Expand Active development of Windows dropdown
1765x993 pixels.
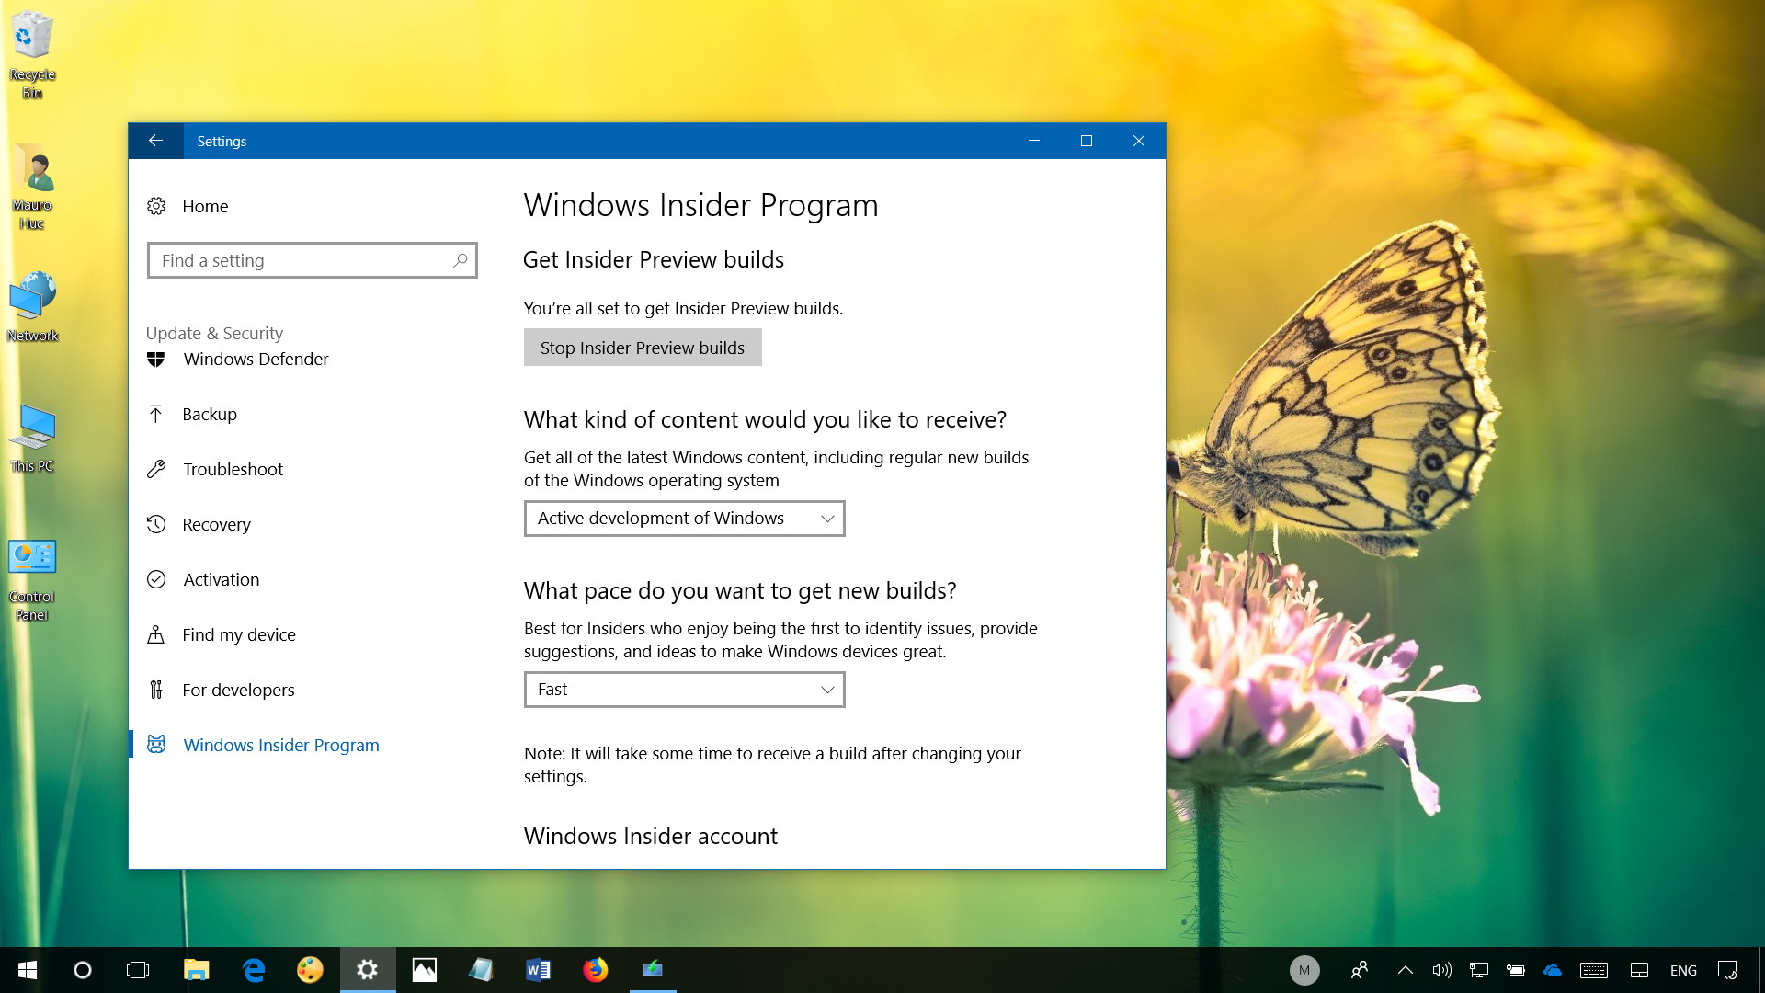coord(684,519)
